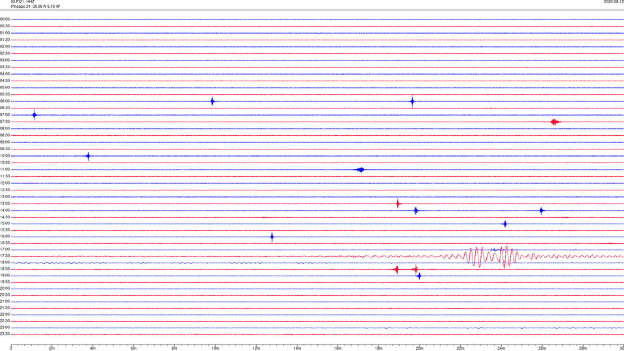Select the '14m' axis tick label
624x351 pixels.
tap(297, 348)
